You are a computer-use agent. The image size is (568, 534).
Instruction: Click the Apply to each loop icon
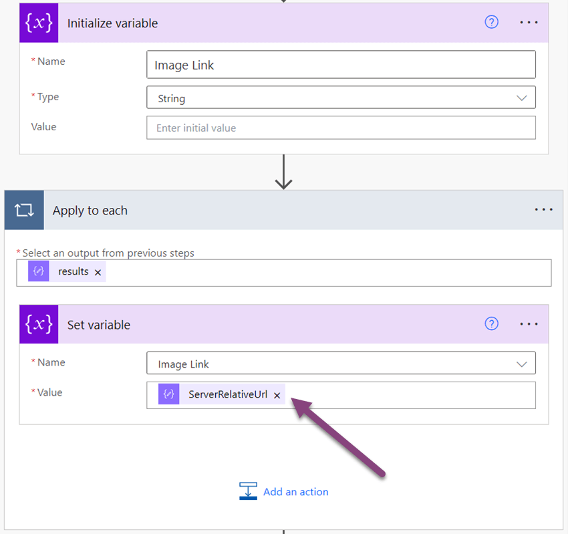[x=23, y=209]
